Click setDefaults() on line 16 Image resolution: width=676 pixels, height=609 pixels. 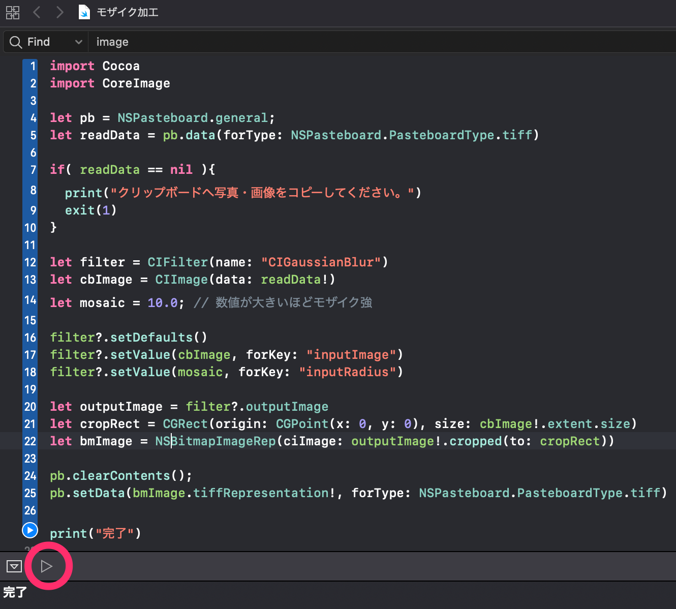point(159,338)
